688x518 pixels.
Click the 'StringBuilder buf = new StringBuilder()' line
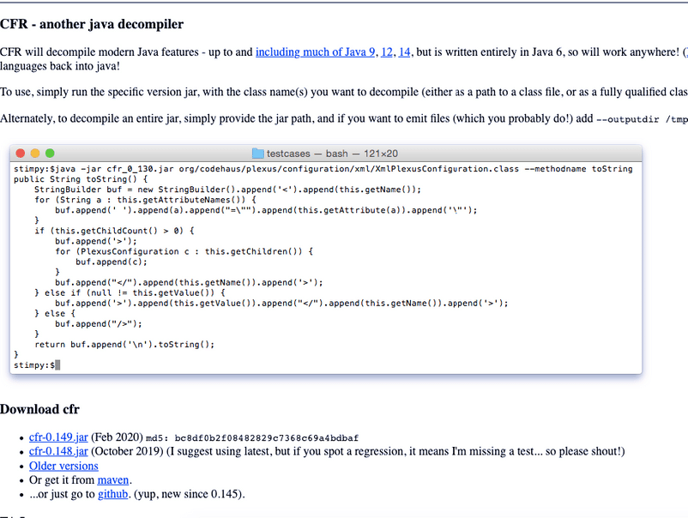pos(227,190)
